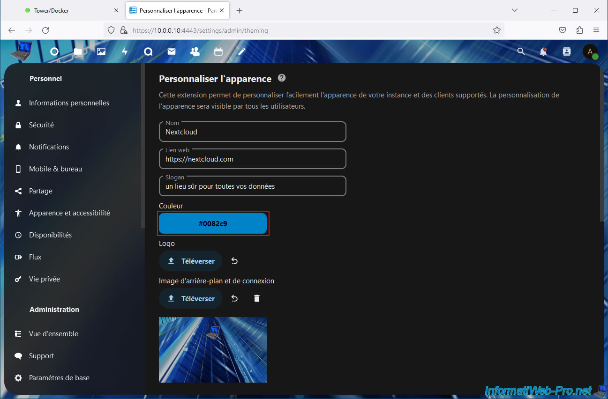608x399 pixels.
Task: Delete the background image with trash icon
Action: pyautogui.click(x=256, y=298)
